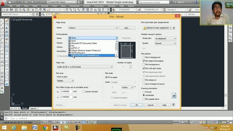Screen dimensions: 233x131
Task: Uncheck Plot object lineweights
Action: (x=143, y=61)
